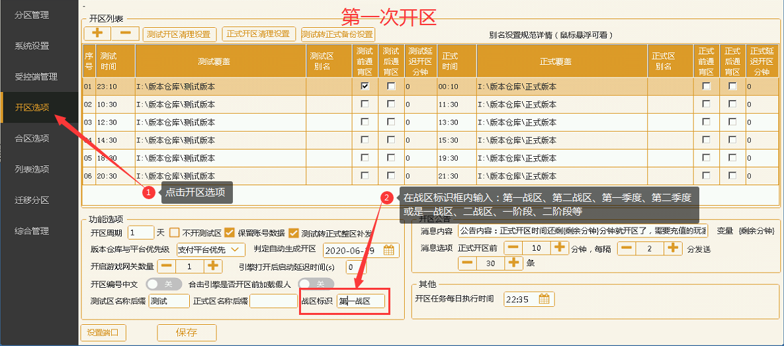The height and width of the screenshot is (346, 784).
Task: Increase 正式开区前 minutes with plus button
Action: pyautogui.click(x=560, y=247)
